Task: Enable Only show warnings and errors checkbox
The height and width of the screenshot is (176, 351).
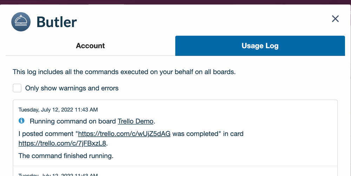Action: pyautogui.click(x=17, y=88)
